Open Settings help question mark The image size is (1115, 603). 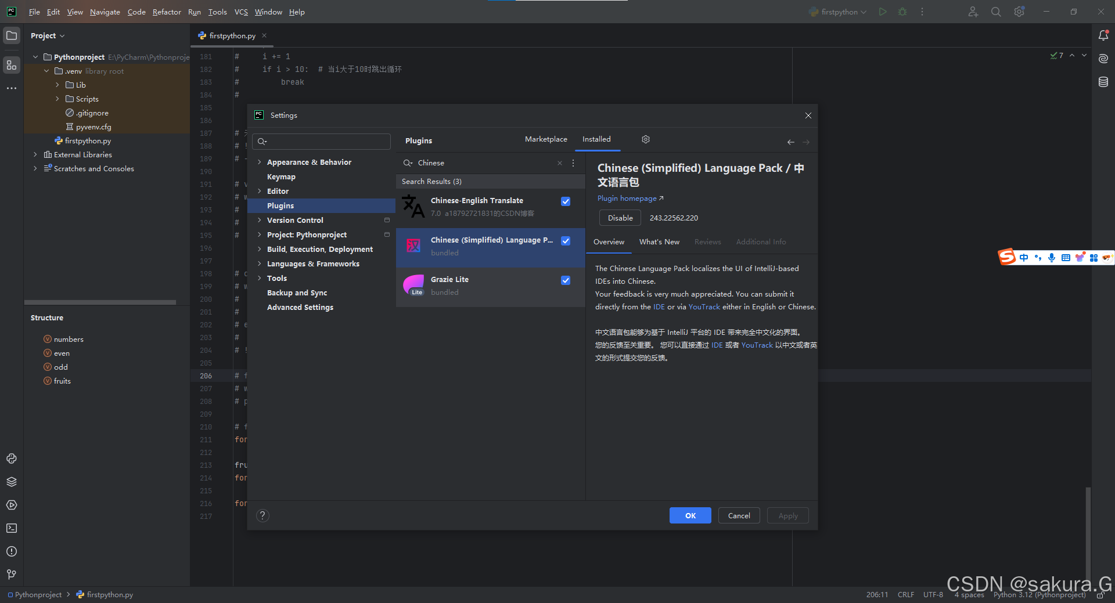262,515
